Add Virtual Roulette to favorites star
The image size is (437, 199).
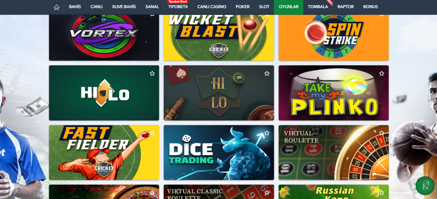coord(382,133)
